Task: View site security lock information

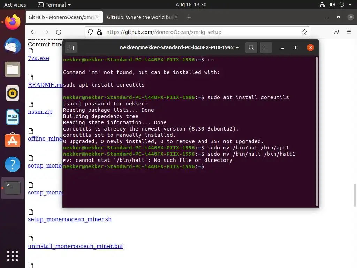Action: pyautogui.click(x=99, y=32)
